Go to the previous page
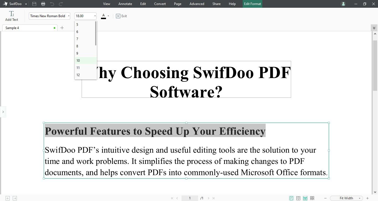 [177, 198]
